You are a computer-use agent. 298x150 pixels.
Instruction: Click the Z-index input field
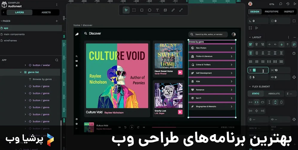[291, 94]
